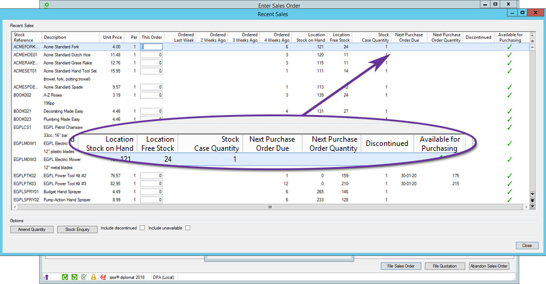546x284 pixels.
Task: Click the vertical scrollbar single up arrow
Action: [533, 47]
